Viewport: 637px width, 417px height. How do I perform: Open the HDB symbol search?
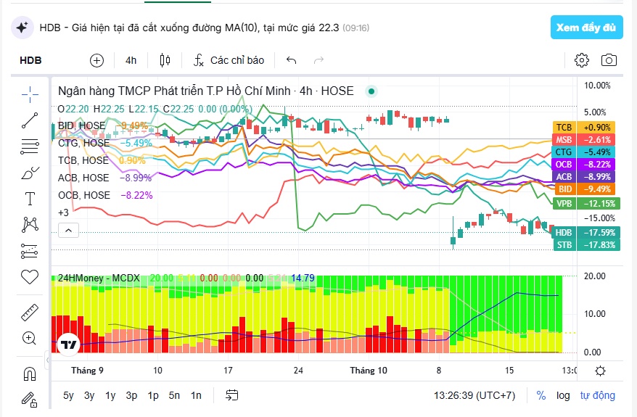tap(31, 60)
